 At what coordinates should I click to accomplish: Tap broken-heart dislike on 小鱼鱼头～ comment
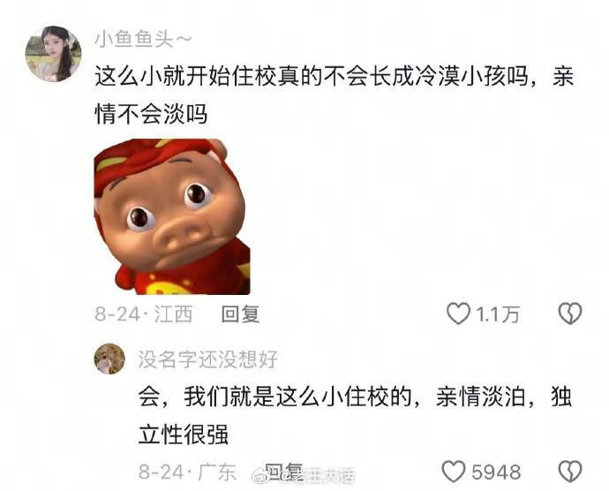click(570, 313)
